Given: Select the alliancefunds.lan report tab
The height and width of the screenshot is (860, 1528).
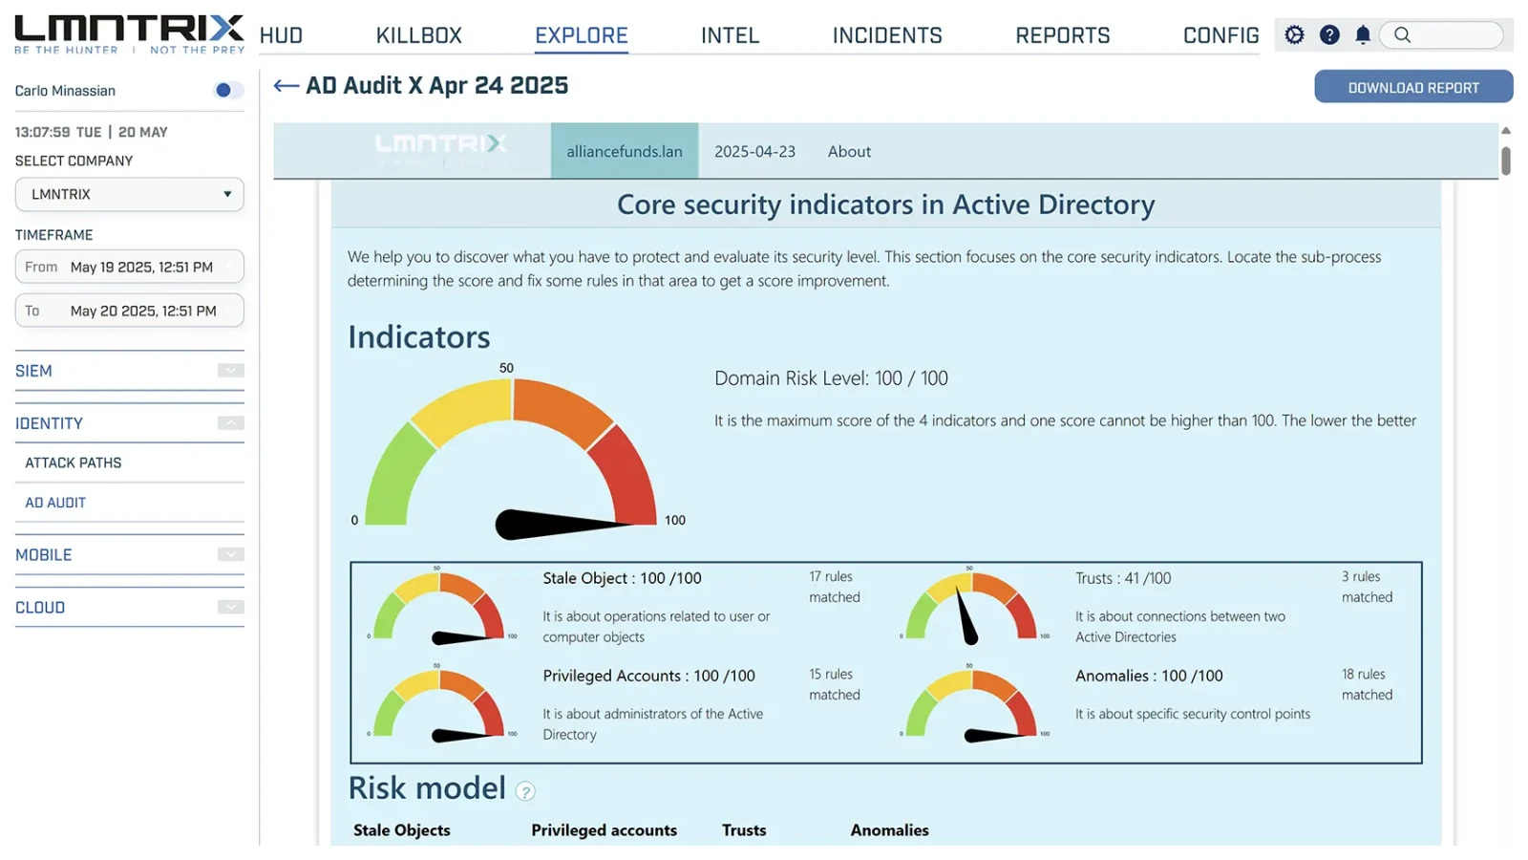Looking at the screenshot, I should 625,151.
